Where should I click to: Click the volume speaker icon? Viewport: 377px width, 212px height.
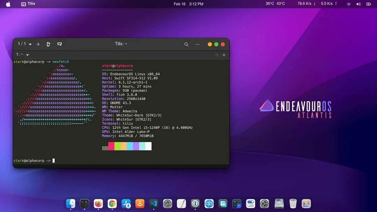(358, 4)
